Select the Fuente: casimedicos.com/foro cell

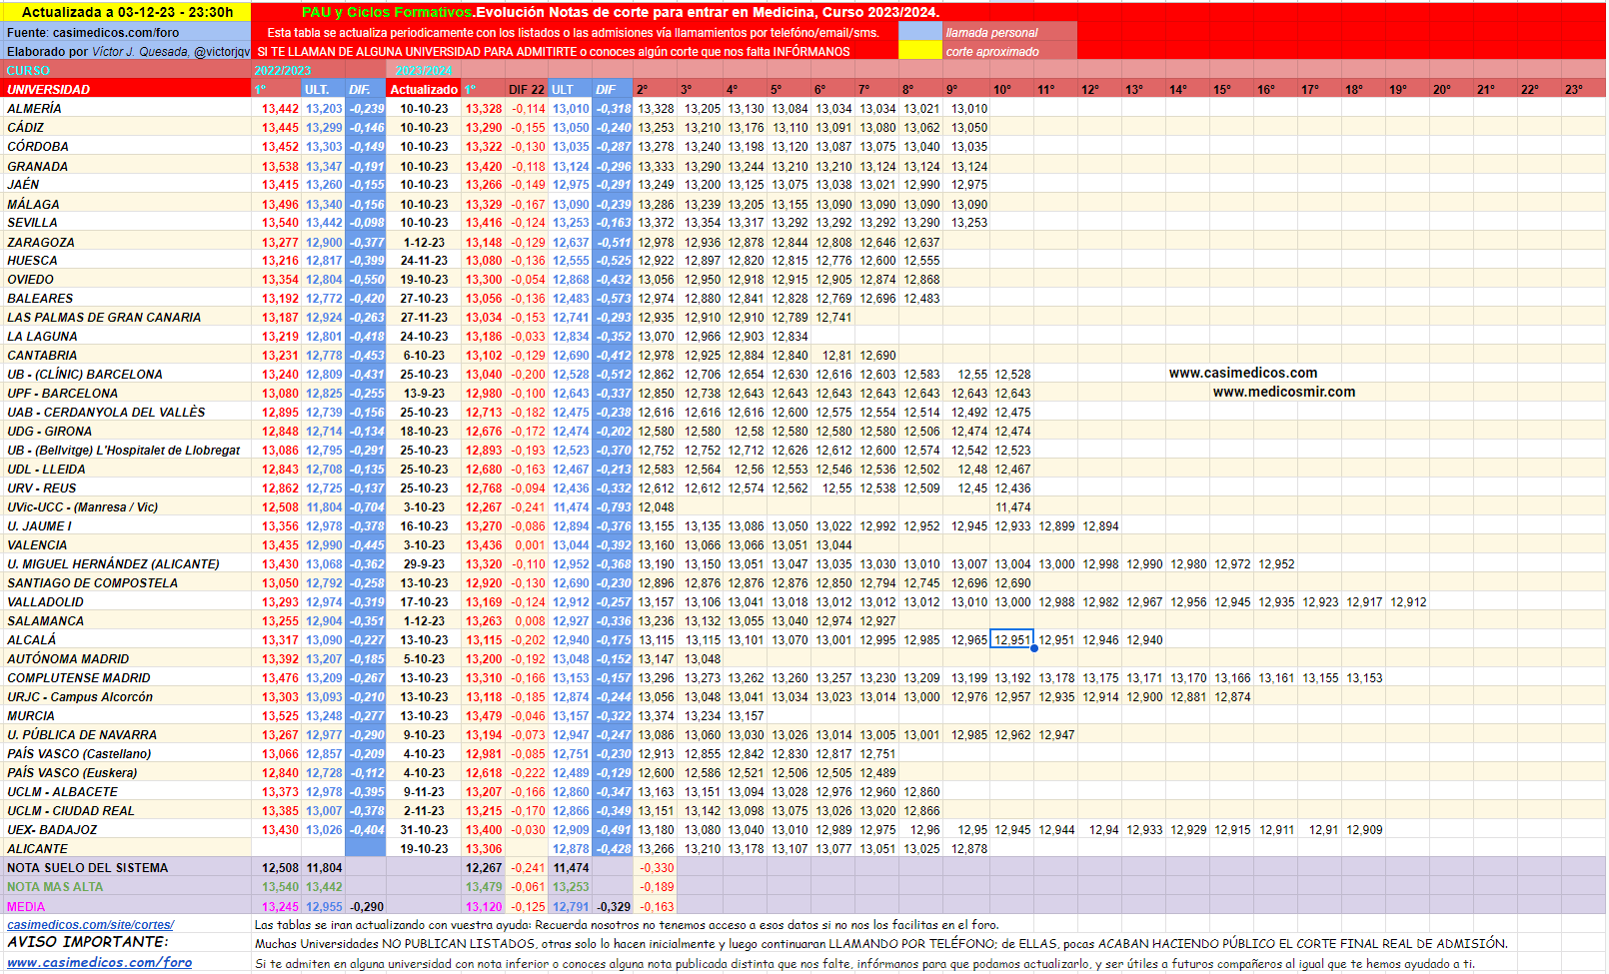[126, 32]
